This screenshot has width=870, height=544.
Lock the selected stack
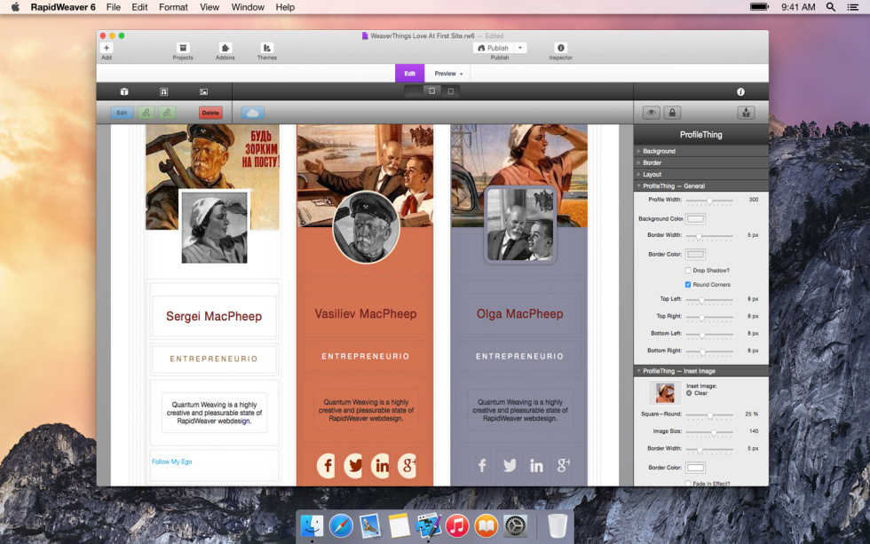pos(672,113)
